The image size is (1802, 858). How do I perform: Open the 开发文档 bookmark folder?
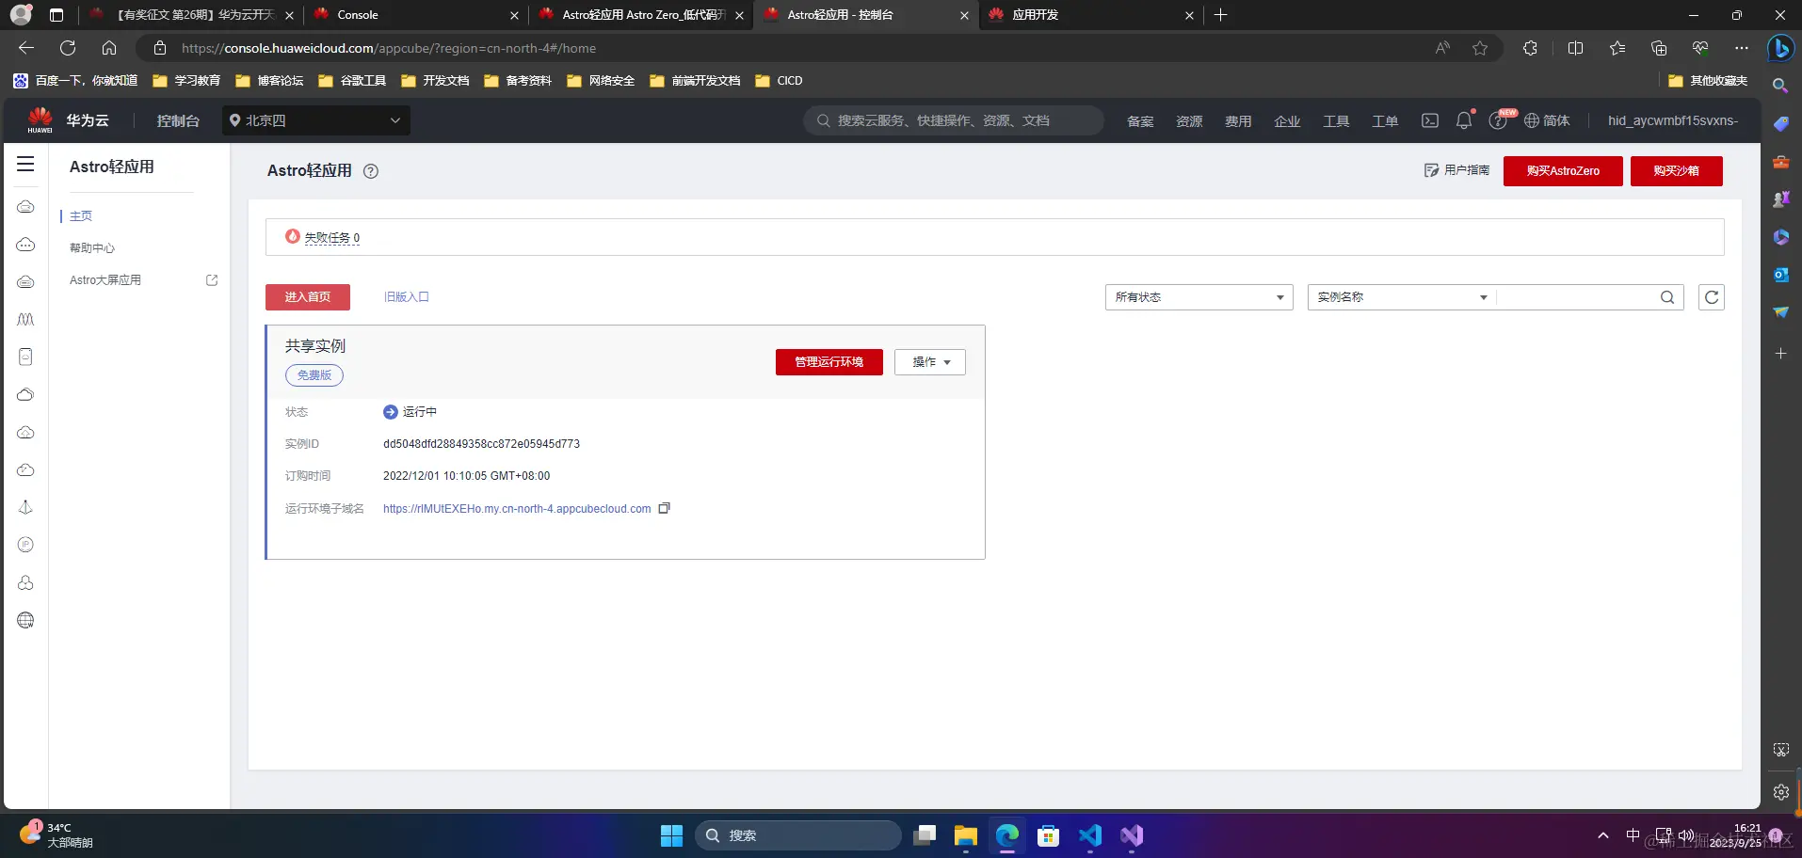[x=435, y=81]
